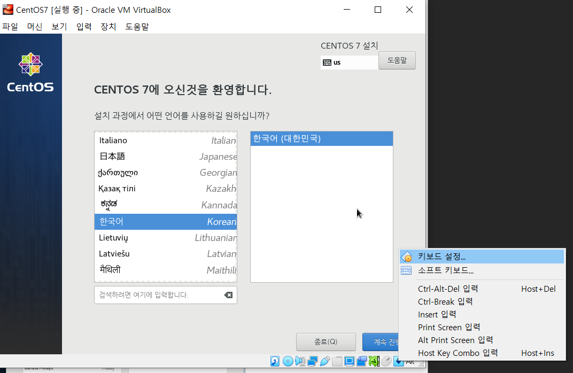Click the keyboard icon beside 소프트 키보드
The height and width of the screenshot is (373, 573).
click(x=406, y=270)
